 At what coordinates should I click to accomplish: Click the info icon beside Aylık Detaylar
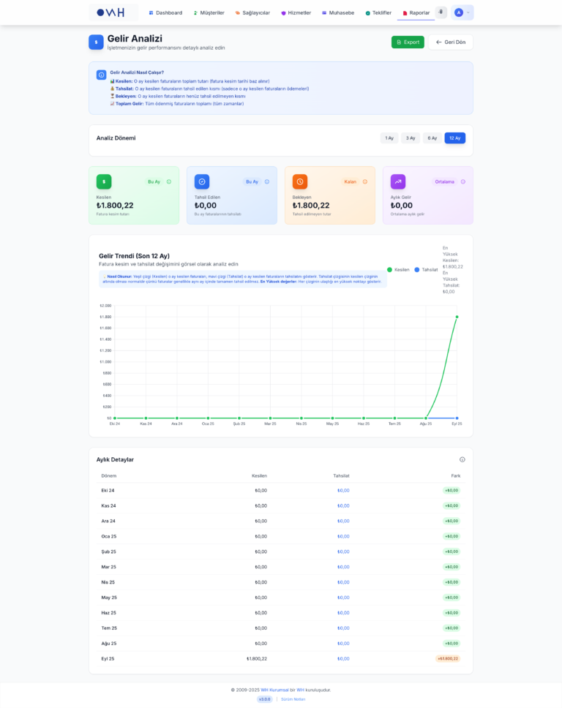(x=462, y=459)
